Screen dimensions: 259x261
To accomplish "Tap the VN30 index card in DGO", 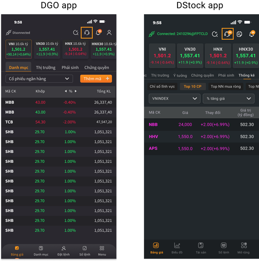I will pos(47,49).
